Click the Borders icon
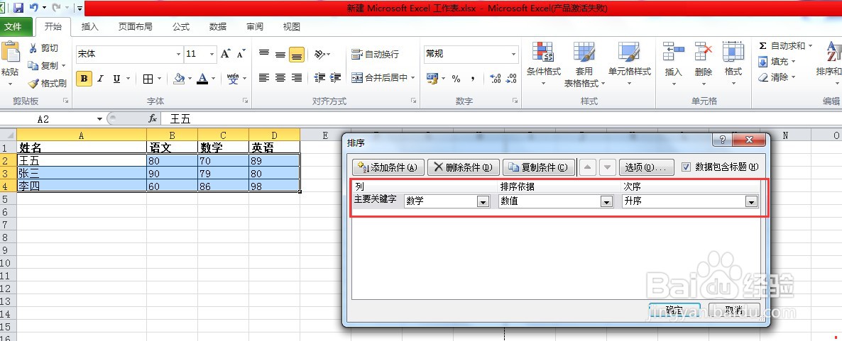The image size is (842, 341). (148, 79)
